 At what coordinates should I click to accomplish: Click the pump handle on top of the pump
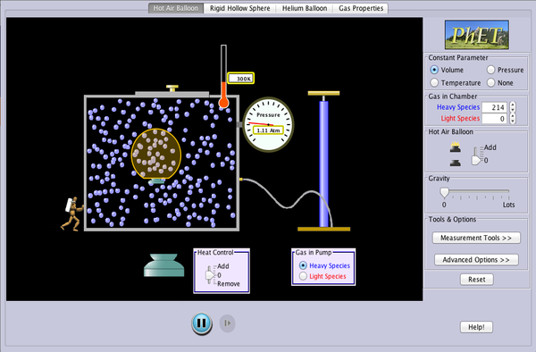tap(323, 93)
